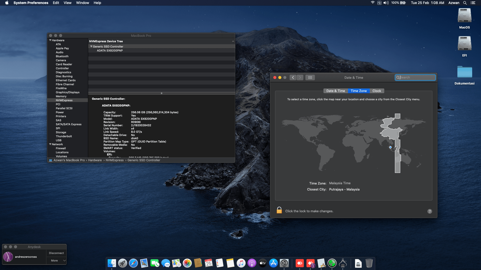Screen dimensions: 481x270
Task: Click the Azwan user name in menu bar
Action: click(x=454, y=3)
